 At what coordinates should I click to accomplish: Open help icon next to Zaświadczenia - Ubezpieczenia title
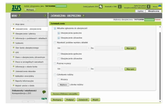click(83, 16)
